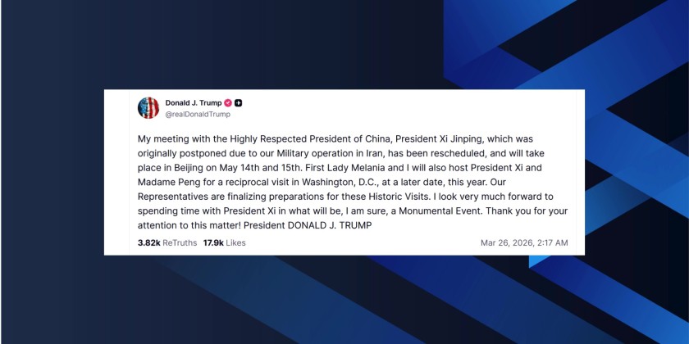
Task: Click the Likes label
Action: 236,242
